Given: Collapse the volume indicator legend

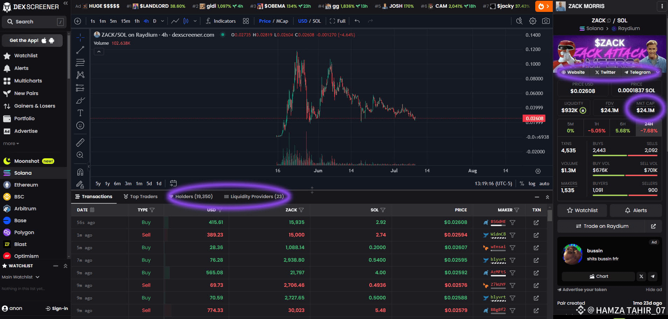Looking at the screenshot, I should tap(99, 52).
